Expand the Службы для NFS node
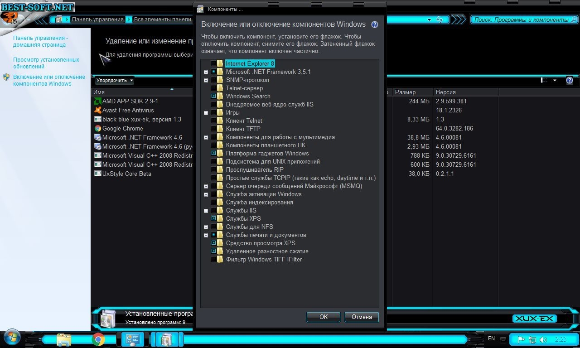 click(x=206, y=227)
